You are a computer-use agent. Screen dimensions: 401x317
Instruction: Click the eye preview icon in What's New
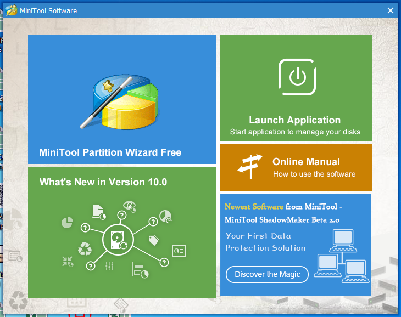click(x=130, y=206)
